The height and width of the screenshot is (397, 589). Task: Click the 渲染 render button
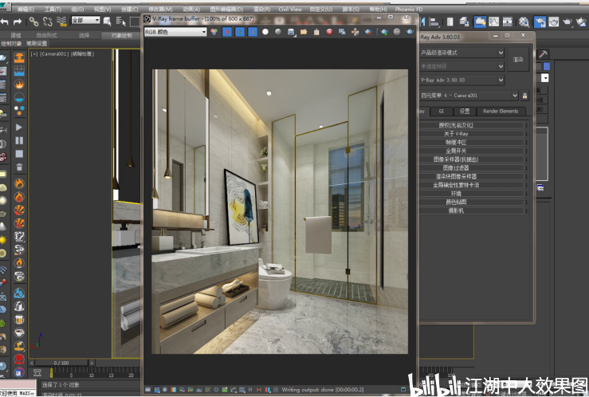coord(518,59)
